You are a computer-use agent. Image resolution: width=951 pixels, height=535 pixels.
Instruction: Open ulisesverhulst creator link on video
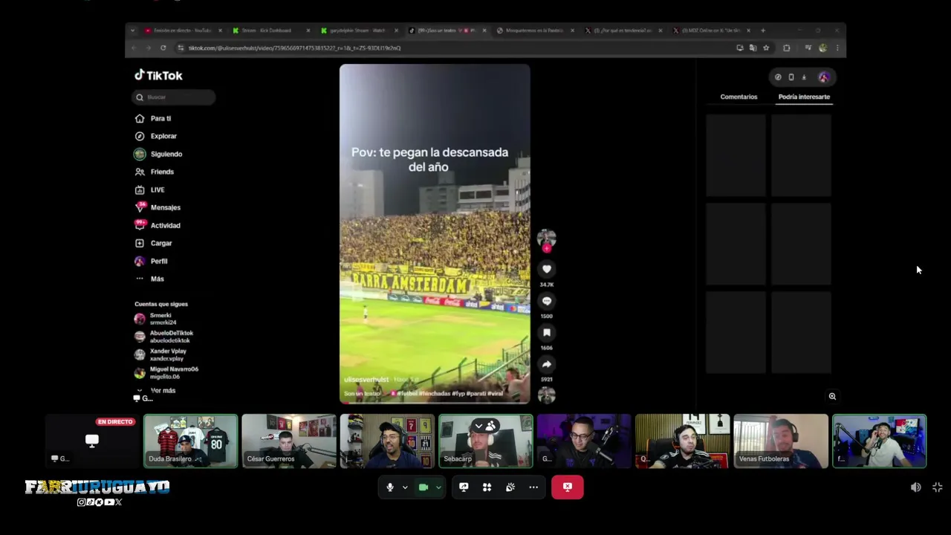point(366,380)
